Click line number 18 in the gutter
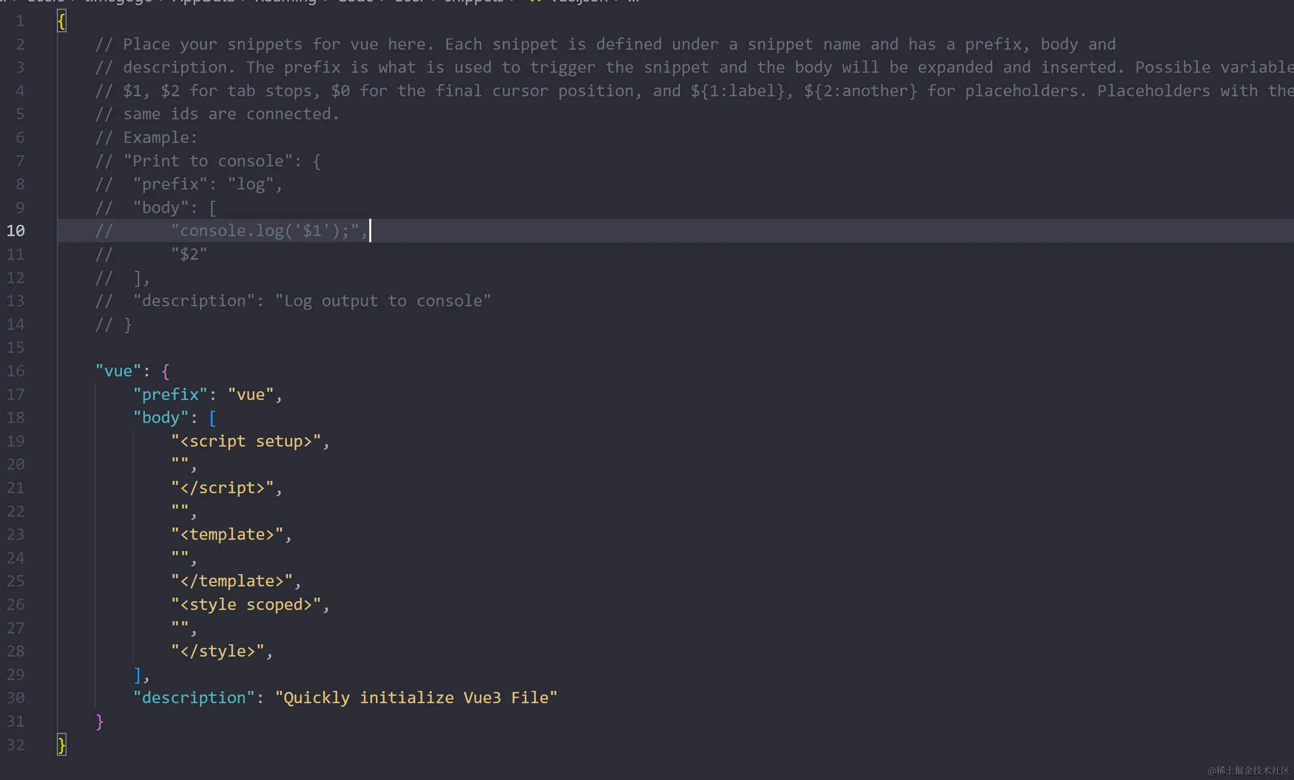The width and height of the screenshot is (1294, 780). 15,417
